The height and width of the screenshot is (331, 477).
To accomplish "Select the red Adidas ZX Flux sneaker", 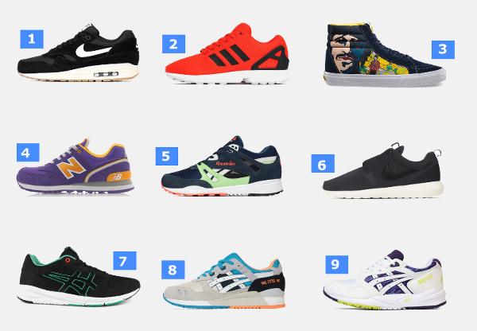I will (x=227, y=53).
